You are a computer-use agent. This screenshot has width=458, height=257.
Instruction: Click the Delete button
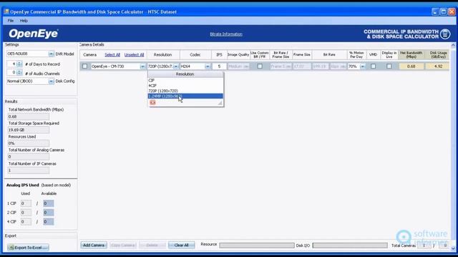pos(152,245)
